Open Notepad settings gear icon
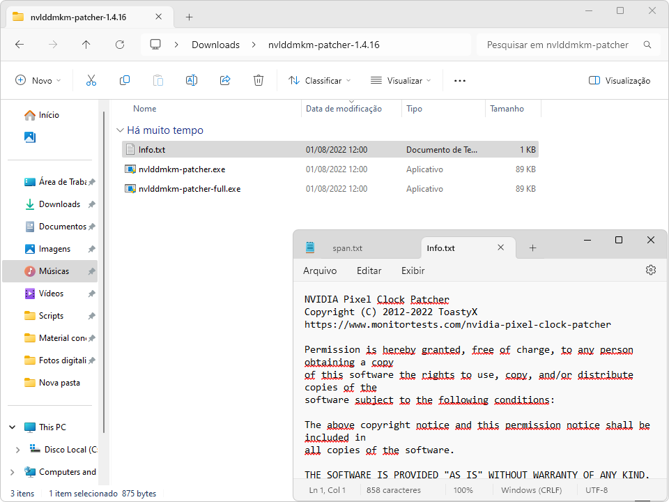 651,270
